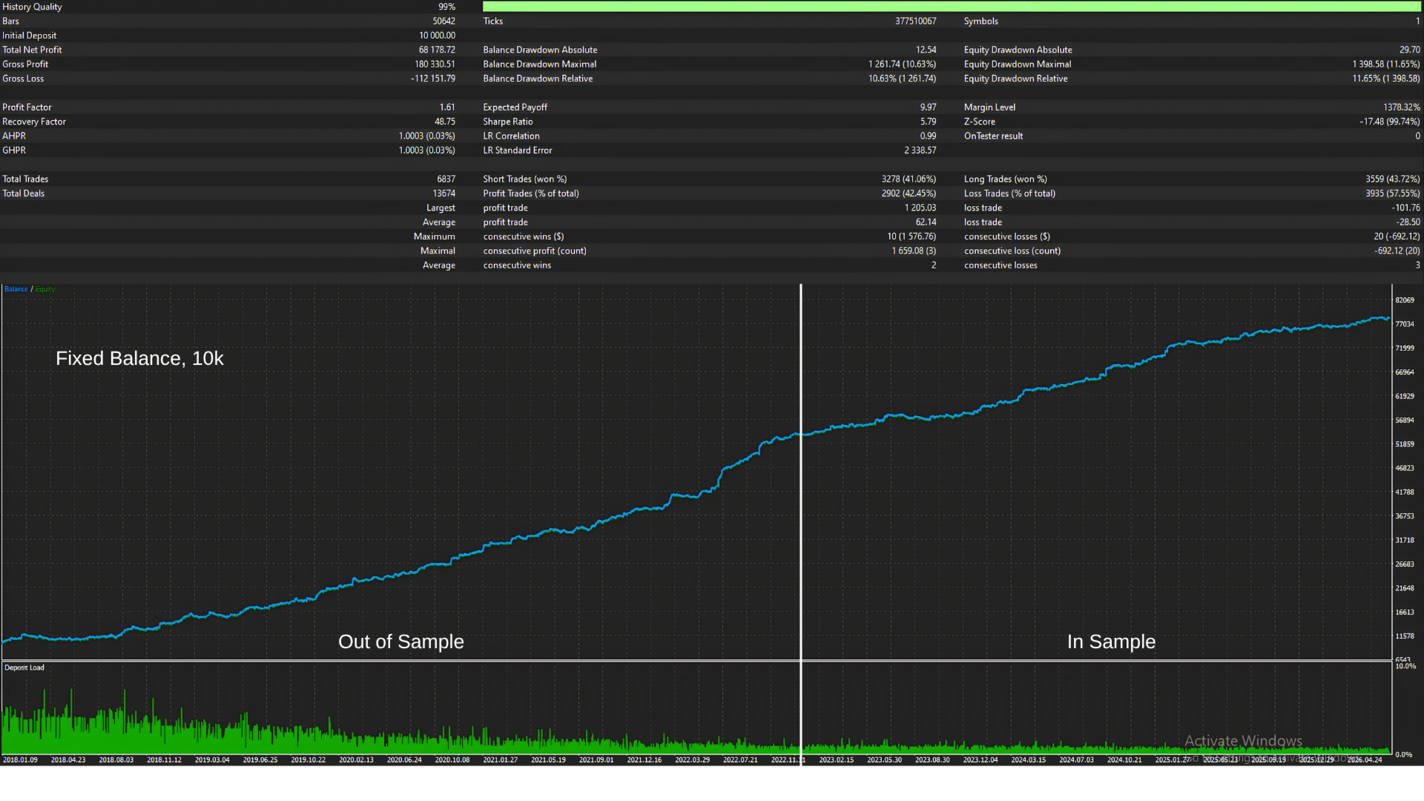Screen dimensions: 1424x801
Task: Click the Sharpe Ratio value 5.79
Action: [928, 122]
